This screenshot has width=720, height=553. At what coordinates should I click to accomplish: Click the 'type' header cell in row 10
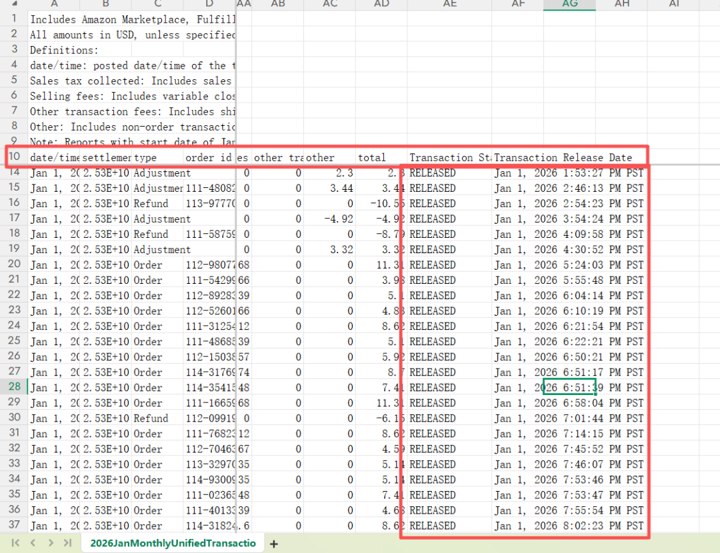coord(157,157)
